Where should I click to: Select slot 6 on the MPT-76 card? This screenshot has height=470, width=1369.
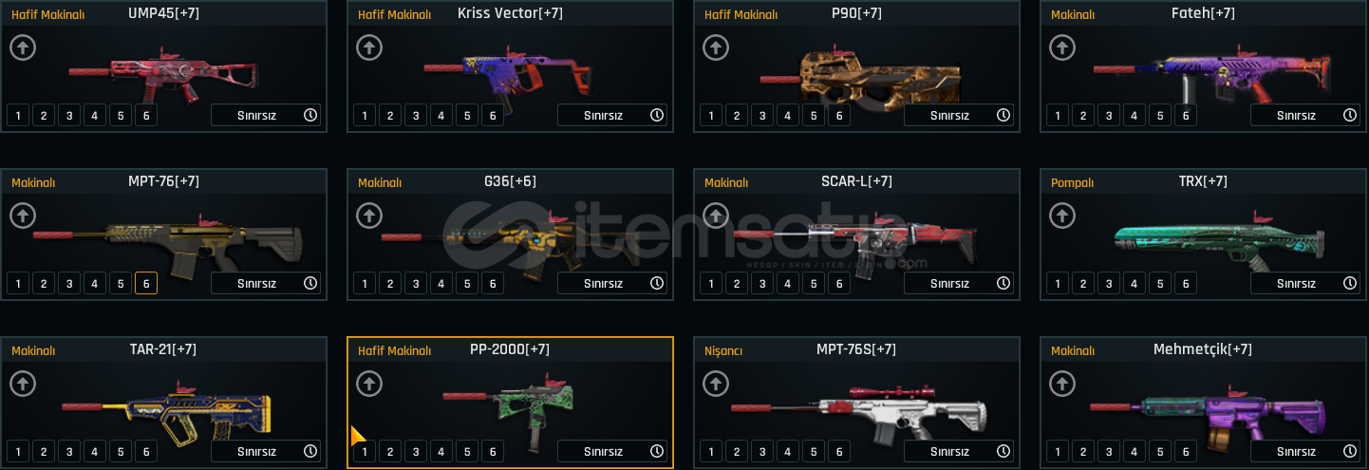(145, 283)
